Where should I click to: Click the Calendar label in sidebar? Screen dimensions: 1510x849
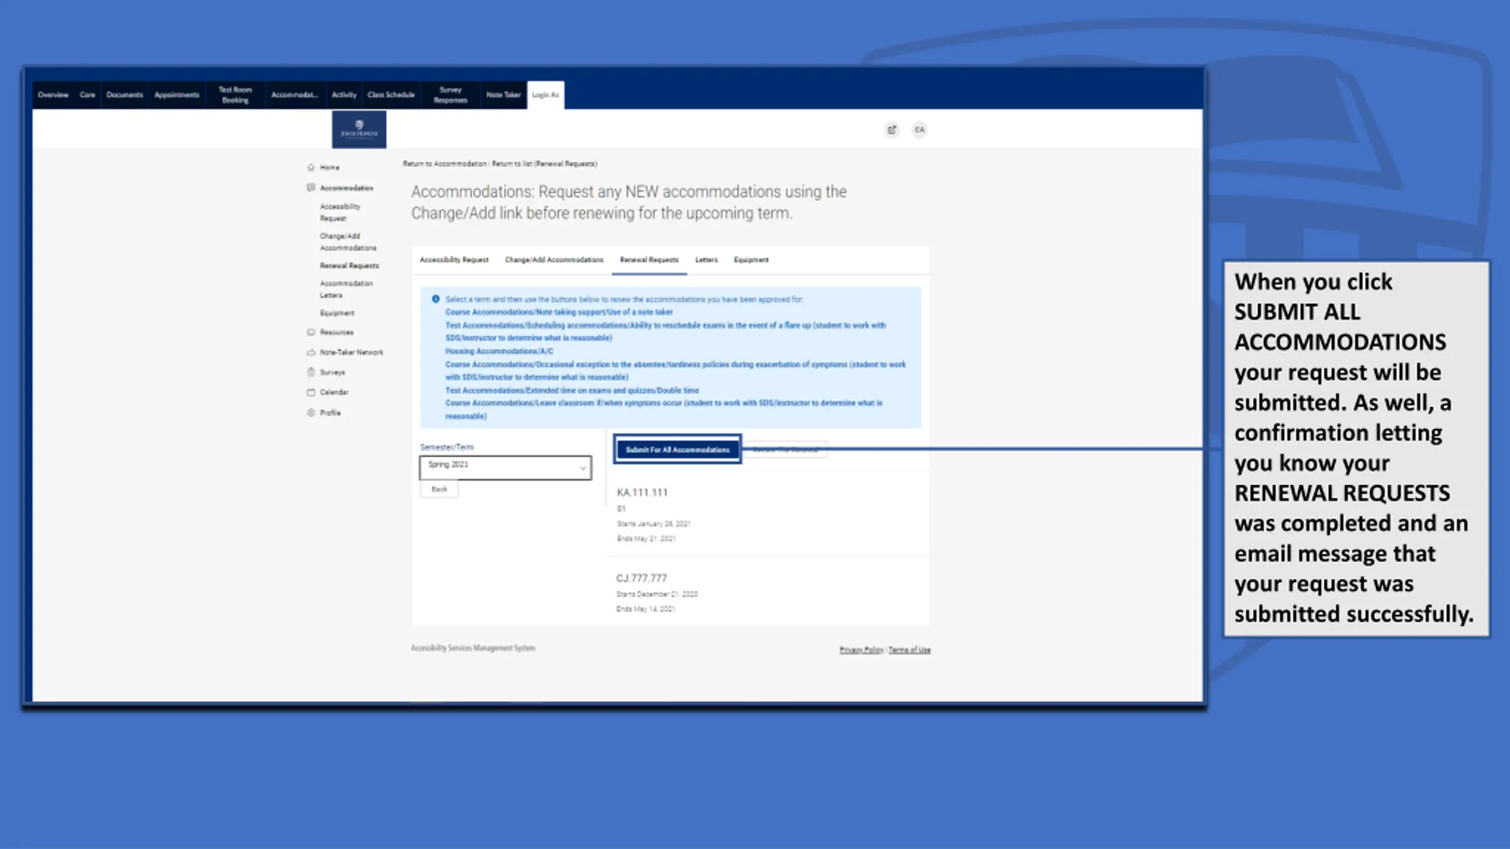334,392
